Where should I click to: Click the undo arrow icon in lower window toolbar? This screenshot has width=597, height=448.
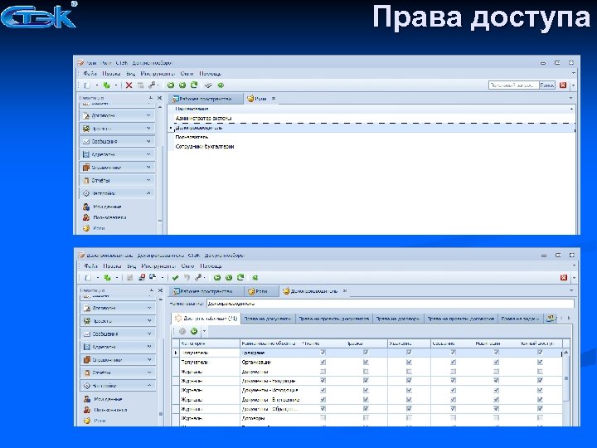[x=187, y=278]
